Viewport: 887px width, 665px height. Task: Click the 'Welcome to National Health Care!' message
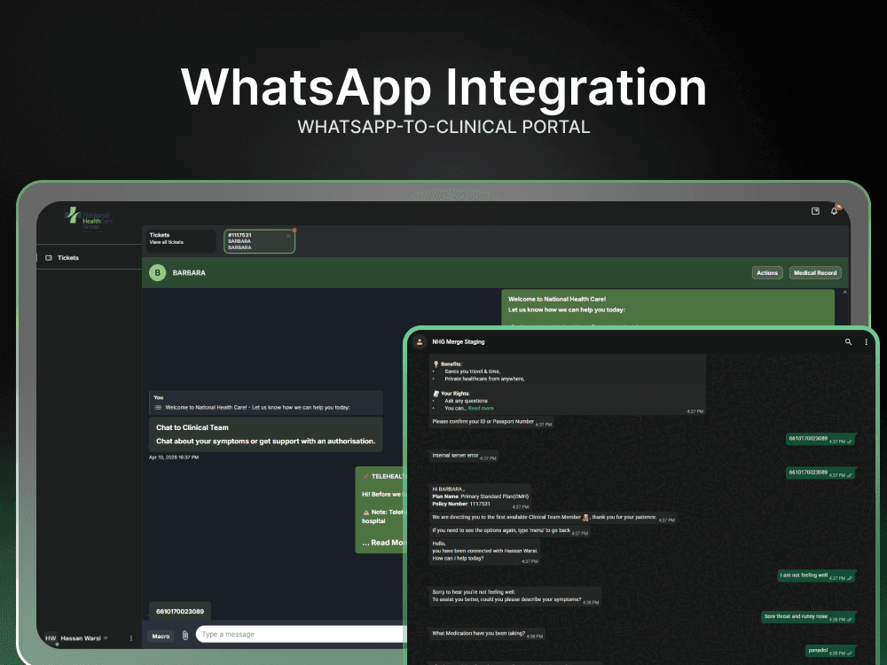tap(668, 309)
